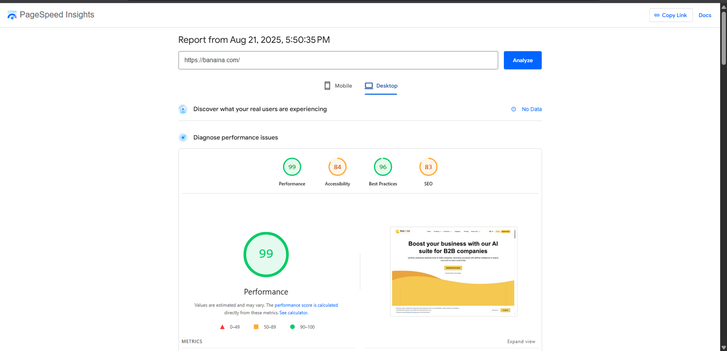Select the SEO score gauge 83
This screenshot has height=351, width=727.
coord(428,167)
